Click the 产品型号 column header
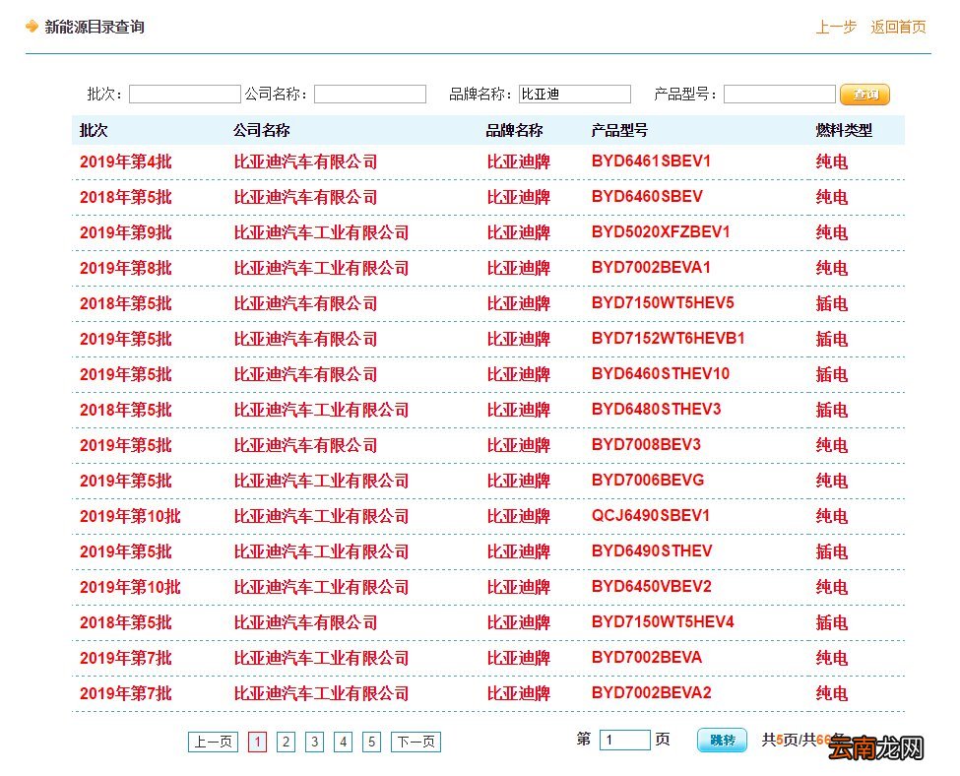The height and width of the screenshot is (776, 960). [619, 130]
